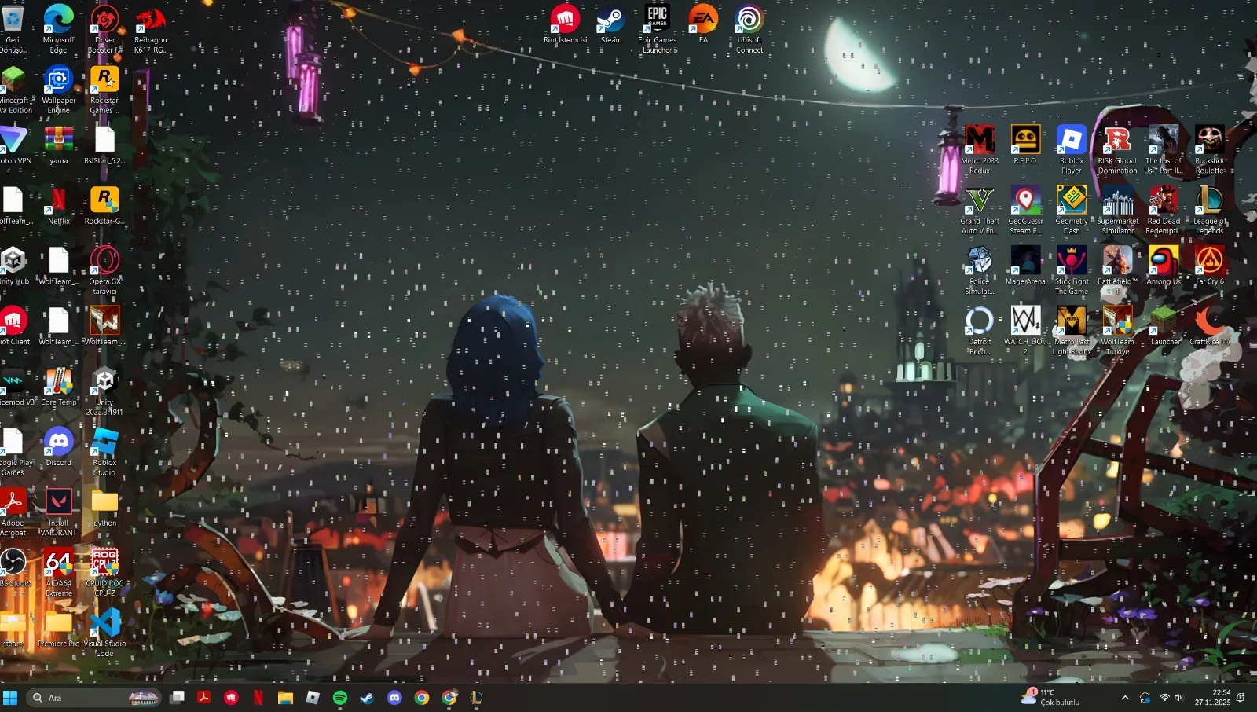Viewport: 1257px width, 712px height.
Task: Select the Unity 2022.3.19f1 shortcut
Action: point(104,391)
